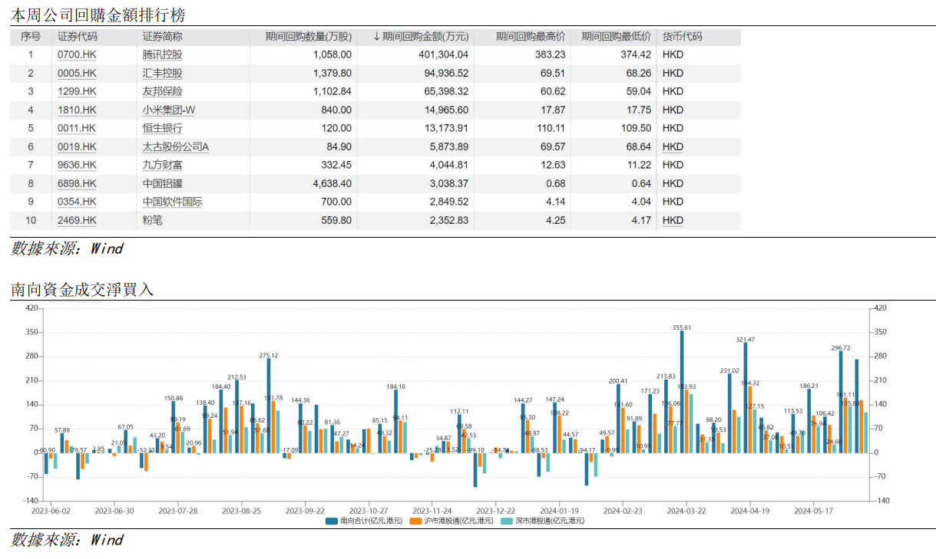Click the HKD cell in 粉笔 row
Screen dimensions: 936x559
(x=673, y=220)
